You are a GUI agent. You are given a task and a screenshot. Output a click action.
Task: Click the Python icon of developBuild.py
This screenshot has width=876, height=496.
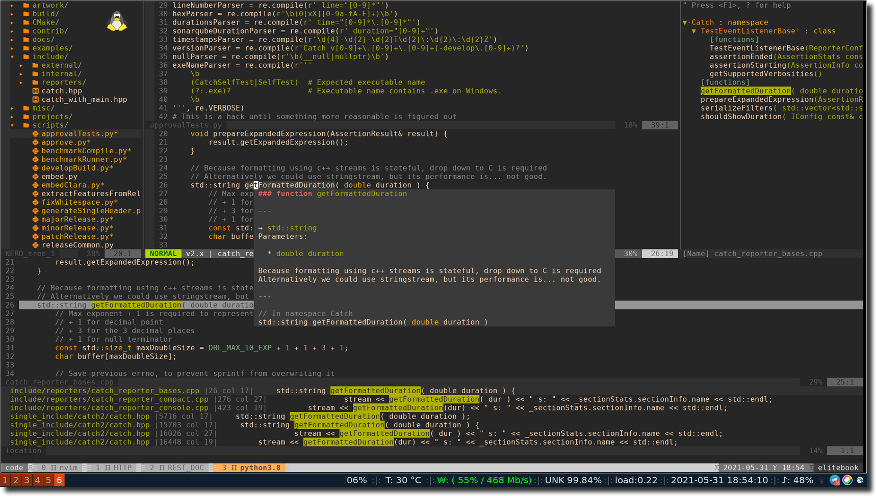[x=35, y=168]
